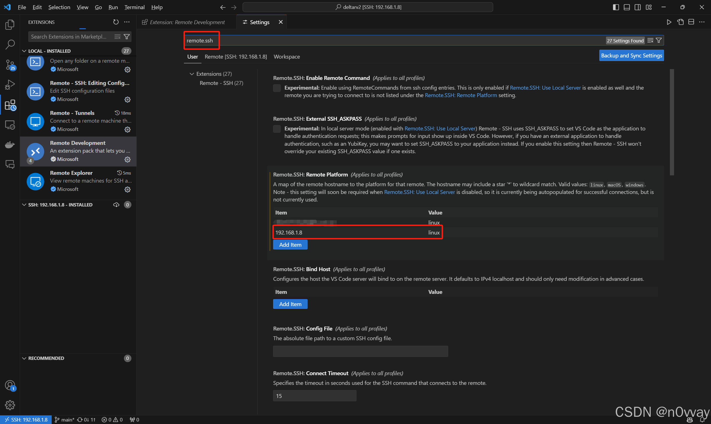Open Remote Tunnels extension gear menu

[128, 129]
